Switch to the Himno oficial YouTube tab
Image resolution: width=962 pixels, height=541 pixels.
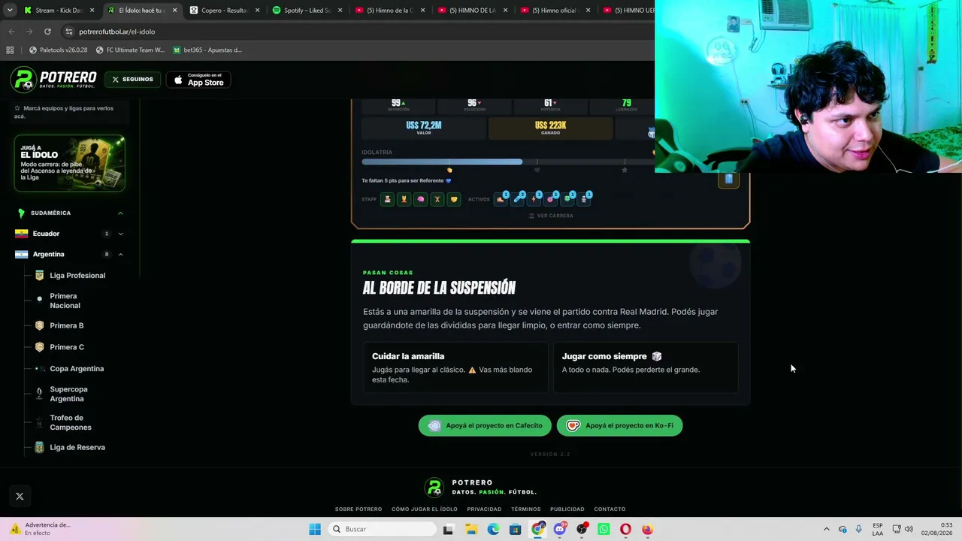click(x=555, y=11)
